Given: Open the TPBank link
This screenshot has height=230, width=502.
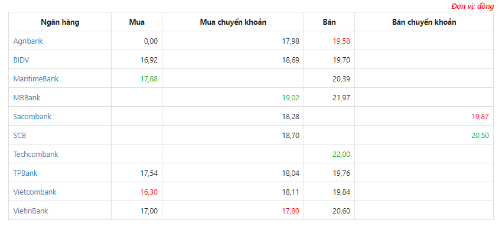Looking at the screenshot, I should tap(25, 173).
